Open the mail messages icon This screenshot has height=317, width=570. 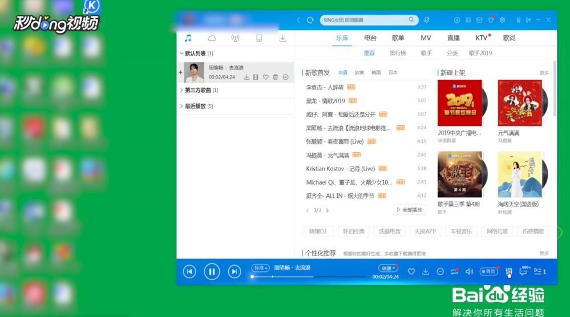[x=479, y=20]
